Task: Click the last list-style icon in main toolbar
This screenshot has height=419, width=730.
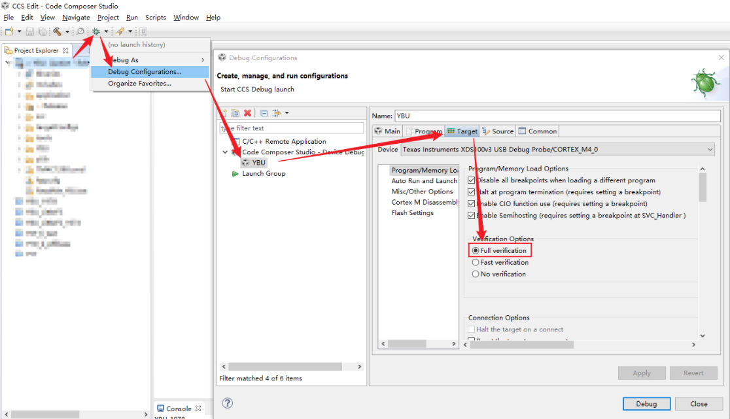Action: coord(143,31)
